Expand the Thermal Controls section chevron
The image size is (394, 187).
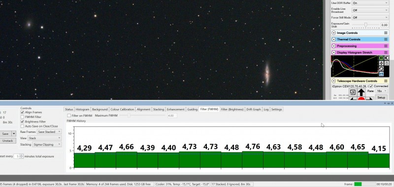point(334,39)
